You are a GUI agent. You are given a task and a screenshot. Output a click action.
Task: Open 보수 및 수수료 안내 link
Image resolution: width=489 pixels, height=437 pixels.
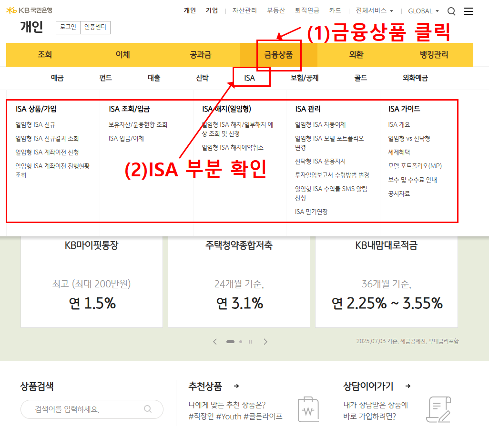click(412, 180)
